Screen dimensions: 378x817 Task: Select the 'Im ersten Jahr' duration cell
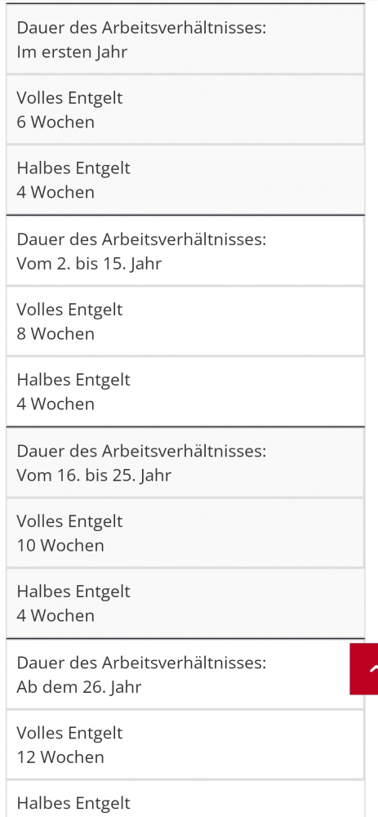(x=185, y=39)
